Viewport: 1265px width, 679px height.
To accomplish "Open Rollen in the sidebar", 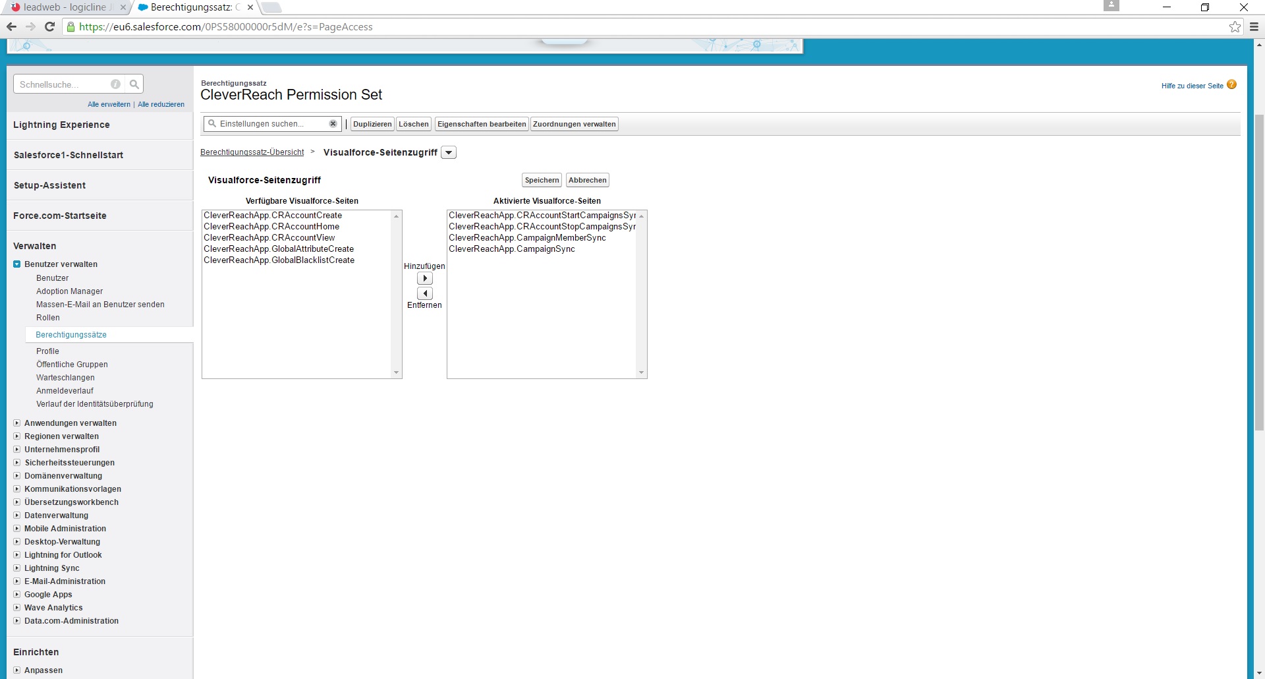I will [47, 317].
